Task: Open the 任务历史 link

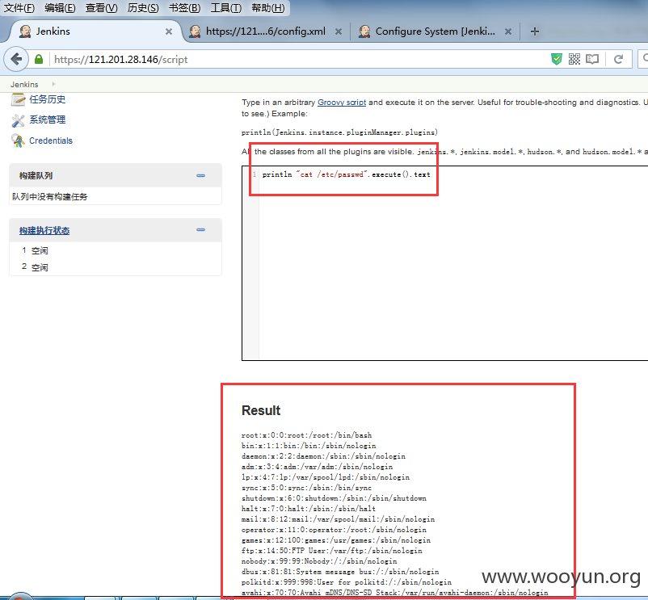Action: 48,99
